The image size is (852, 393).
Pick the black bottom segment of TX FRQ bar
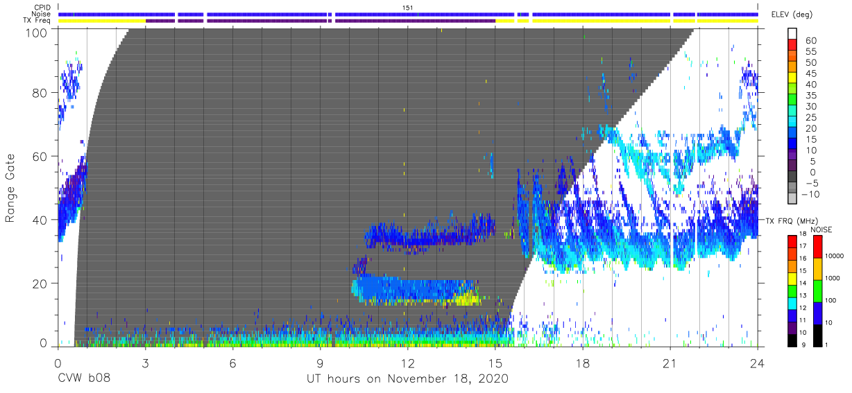tap(793, 340)
